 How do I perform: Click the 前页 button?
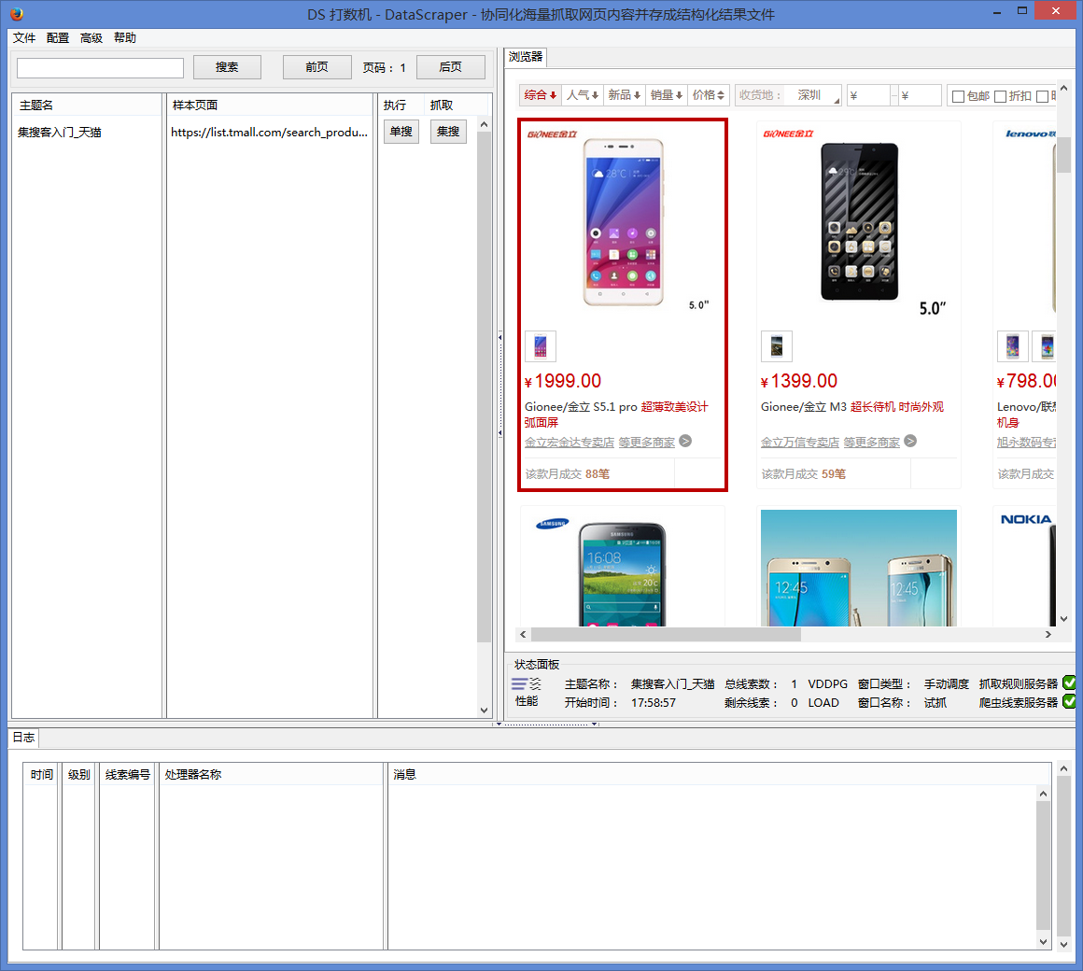point(317,67)
